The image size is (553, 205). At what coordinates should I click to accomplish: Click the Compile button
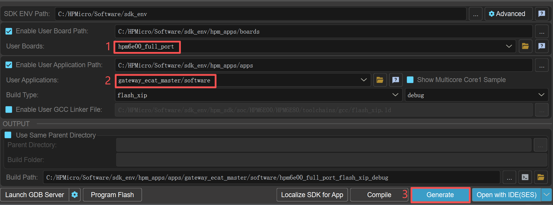[x=379, y=195]
